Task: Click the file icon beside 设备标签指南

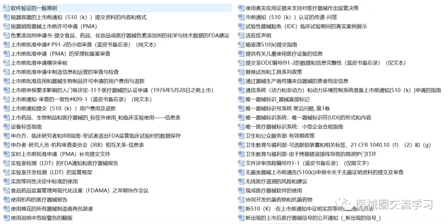Action: click(6, 127)
